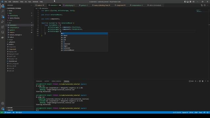Expand the TIMELINE section
This screenshot has height=118, width=210.
click(10, 110)
